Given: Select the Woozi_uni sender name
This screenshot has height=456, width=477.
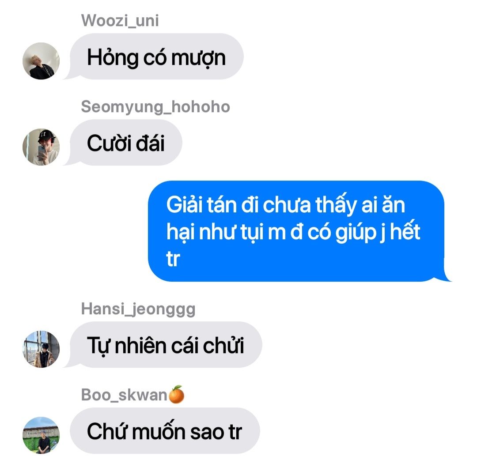Looking at the screenshot, I should click(x=120, y=21).
